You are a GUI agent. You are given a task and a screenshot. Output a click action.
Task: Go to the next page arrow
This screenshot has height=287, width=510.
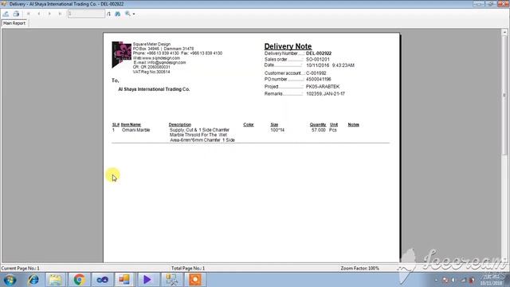point(49,14)
